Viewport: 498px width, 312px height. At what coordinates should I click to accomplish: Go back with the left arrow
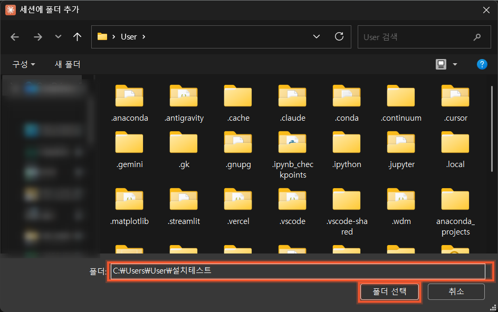(15, 37)
